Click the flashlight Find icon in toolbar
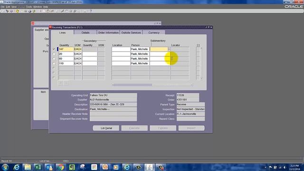 click(x=7, y=11)
